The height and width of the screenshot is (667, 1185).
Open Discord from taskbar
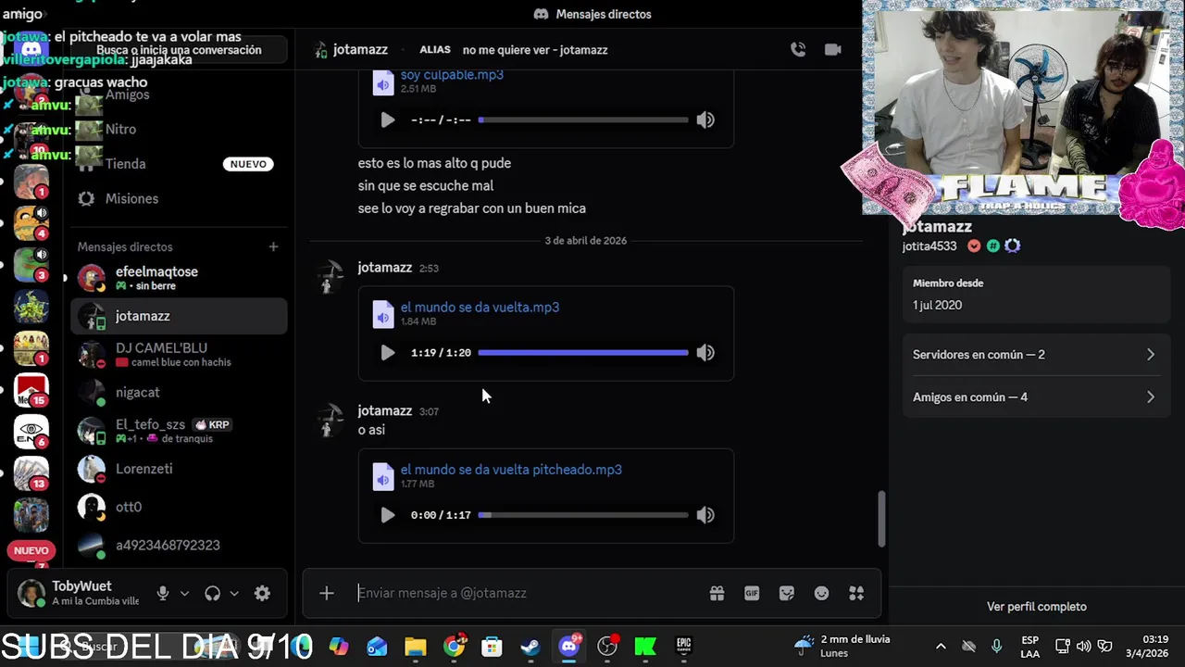569,646
